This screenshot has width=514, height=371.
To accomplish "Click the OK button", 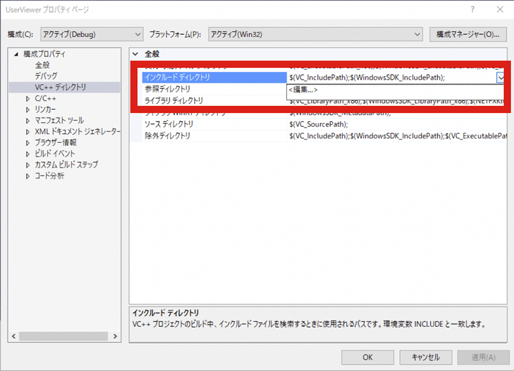I will (x=367, y=357).
